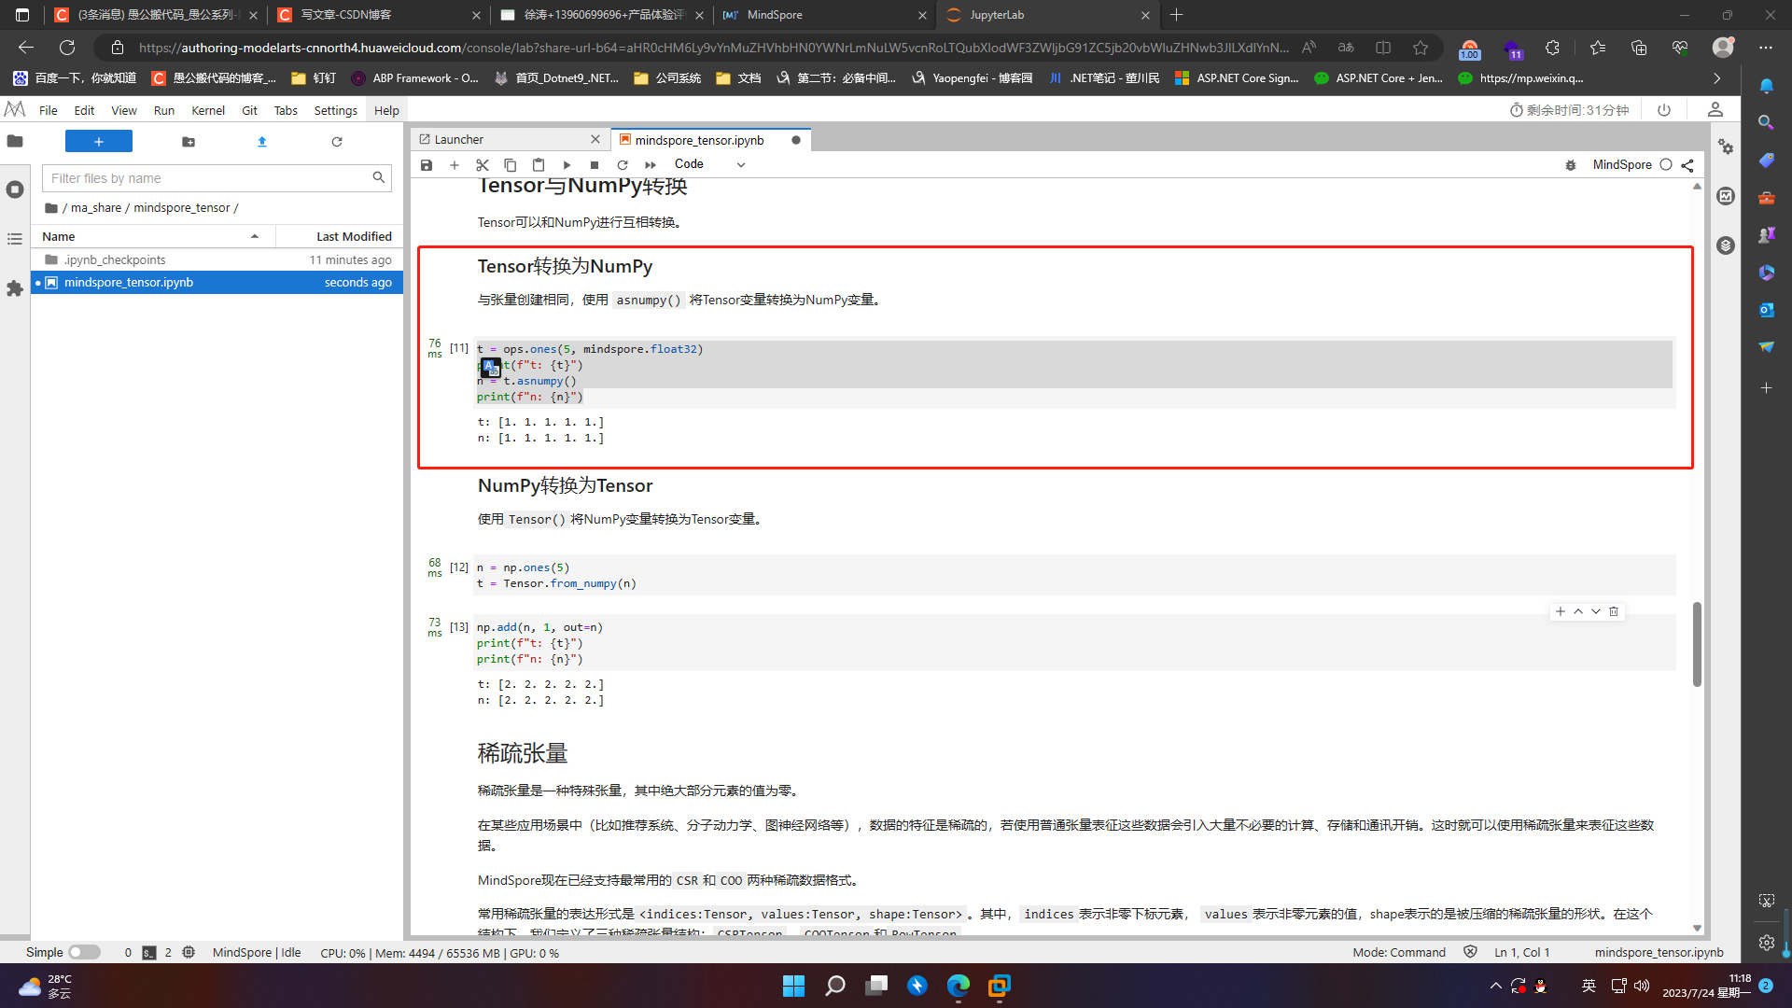Close the Launcher tab

tap(595, 140)
